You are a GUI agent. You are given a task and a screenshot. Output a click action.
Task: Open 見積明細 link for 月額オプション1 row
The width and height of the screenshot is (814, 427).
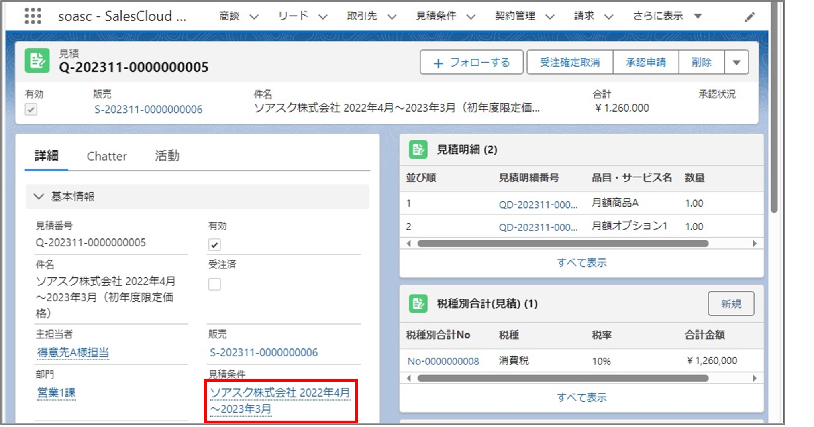tap(538, 227)
